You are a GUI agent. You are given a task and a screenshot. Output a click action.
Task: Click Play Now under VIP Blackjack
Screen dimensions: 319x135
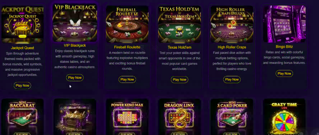click(x=75, y=78)
